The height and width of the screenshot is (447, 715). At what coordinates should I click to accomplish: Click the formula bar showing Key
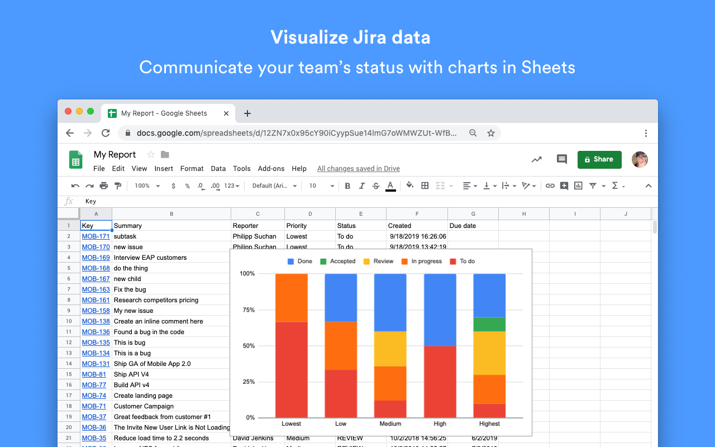369,201
